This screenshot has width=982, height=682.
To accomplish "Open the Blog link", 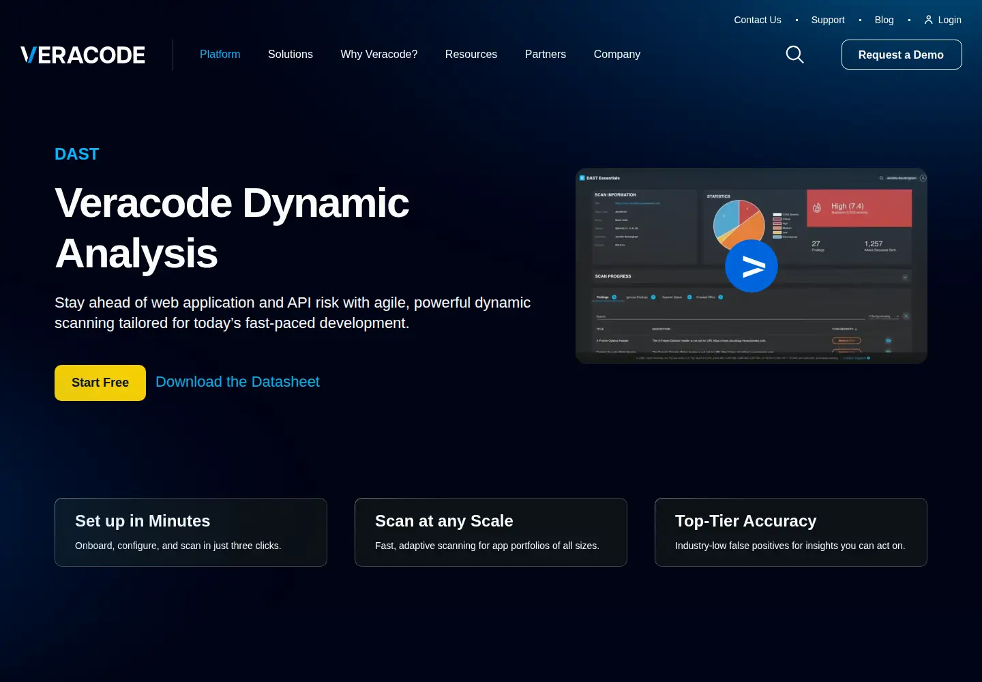I will (x=884, y=20).
